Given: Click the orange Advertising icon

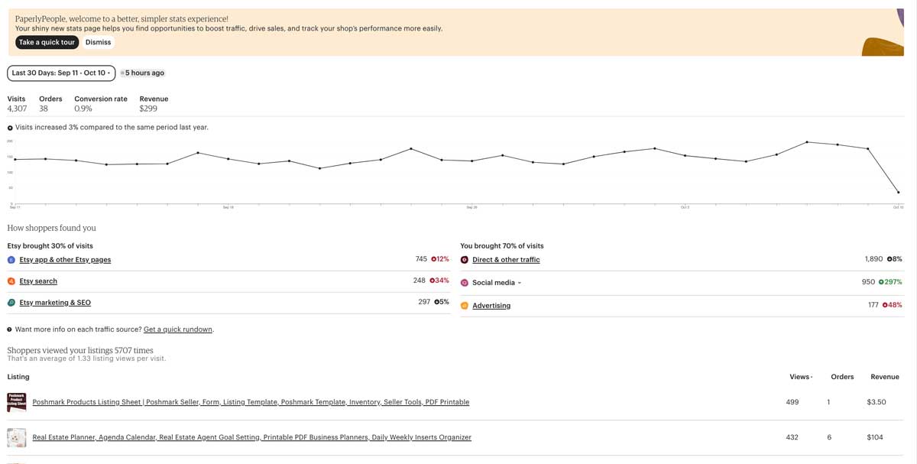Looking at the screenshot, I should 464,306.
